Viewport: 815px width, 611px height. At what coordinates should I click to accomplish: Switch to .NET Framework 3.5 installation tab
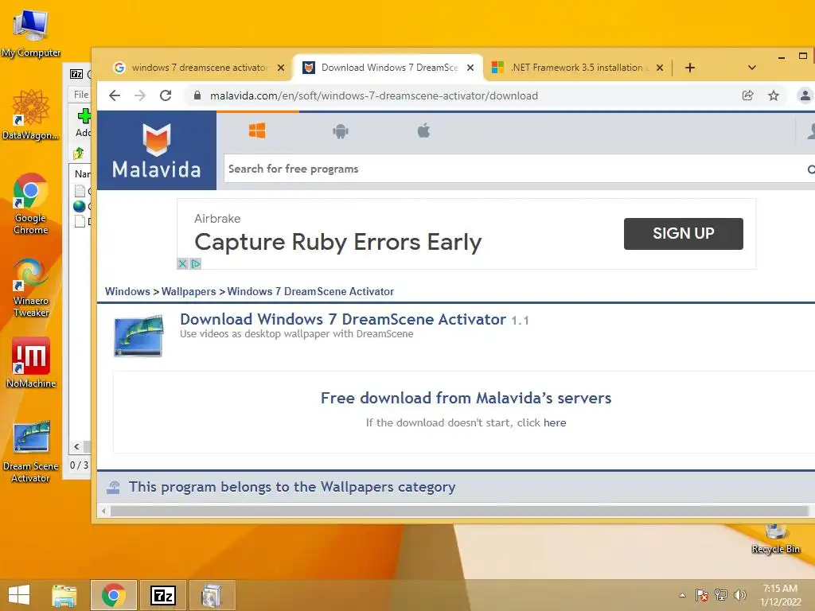(x=577, y=68)
